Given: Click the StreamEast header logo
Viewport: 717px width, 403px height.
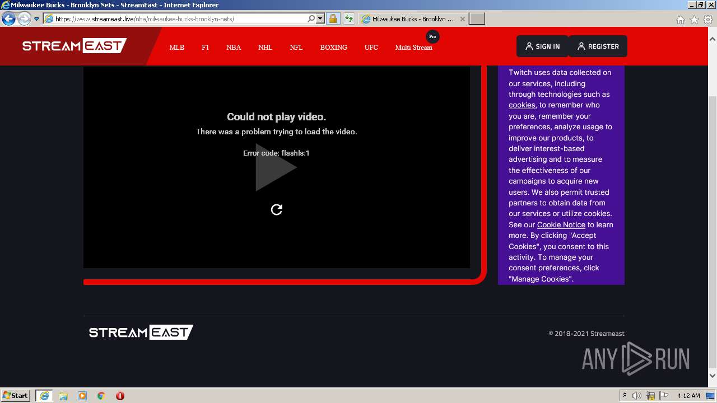Looking at the screenshot, I should [x=74, y=46].
